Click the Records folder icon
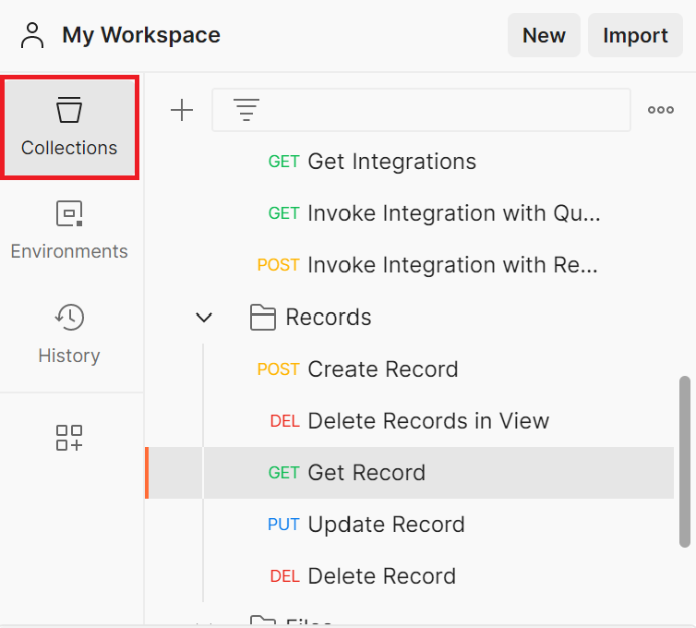Image resolution: width=696 pixels, height=628 pixels. click(263, 317)
